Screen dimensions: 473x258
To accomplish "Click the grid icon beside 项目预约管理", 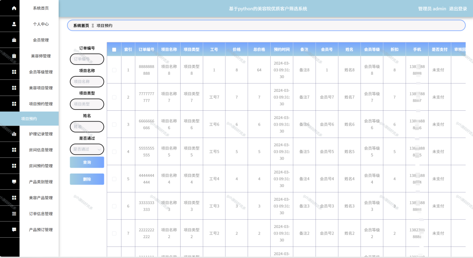I will (14, 104).
